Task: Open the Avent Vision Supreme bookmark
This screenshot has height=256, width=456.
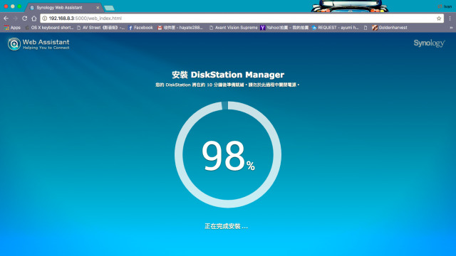Action: (234, 28)
